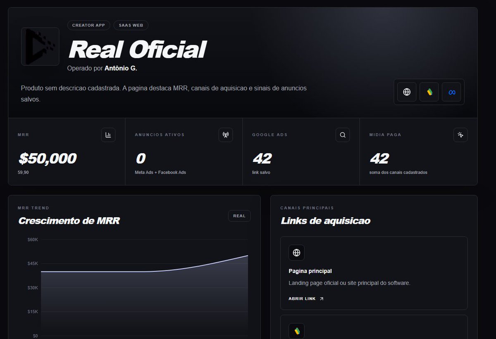
Task: Click the MRR TREND label
Action: pyautogui.click(x=33, y=208)
